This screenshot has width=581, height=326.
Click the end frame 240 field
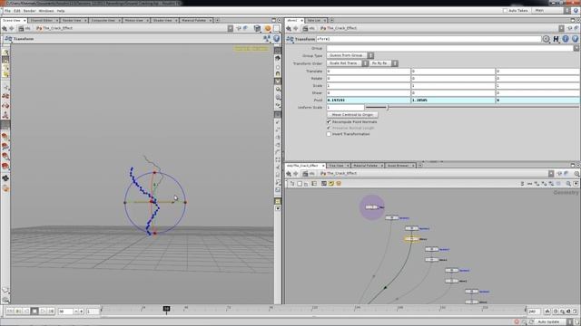pos(534,312)
